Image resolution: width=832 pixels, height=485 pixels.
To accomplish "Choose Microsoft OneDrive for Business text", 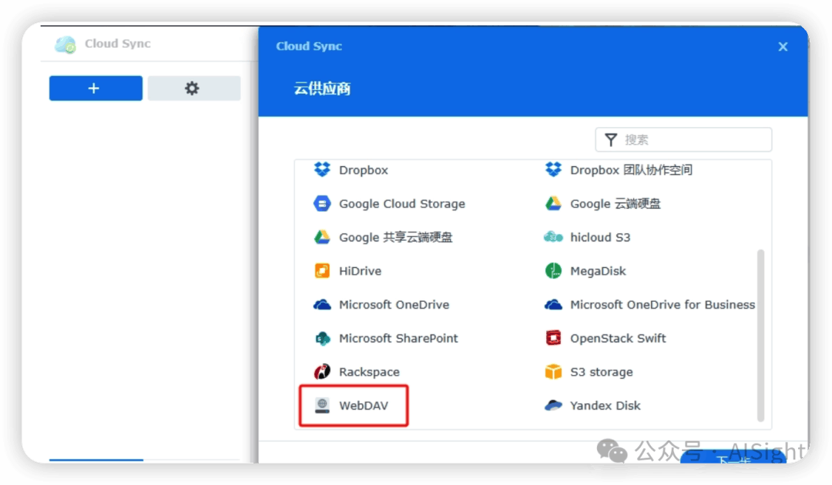I will pos(663,305).
